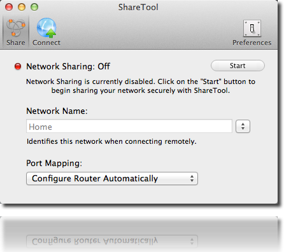Screen dimensions: 284x252
Task: Open the Port Mapping dropdown
Action: [112, 178]
